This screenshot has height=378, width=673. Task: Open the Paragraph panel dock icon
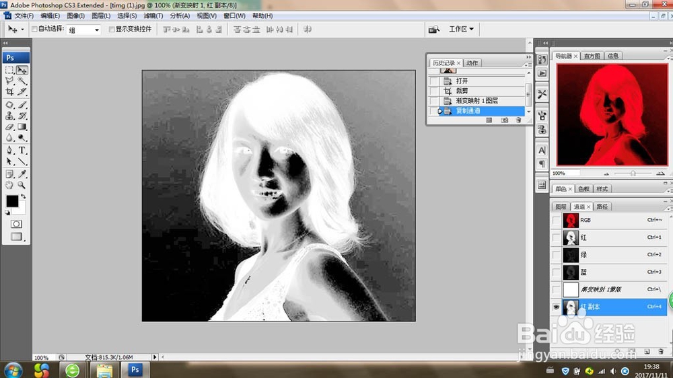click(x=542, y=163)
